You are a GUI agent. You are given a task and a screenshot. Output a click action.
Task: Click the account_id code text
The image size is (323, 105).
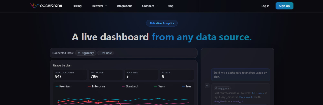(237, 102)
